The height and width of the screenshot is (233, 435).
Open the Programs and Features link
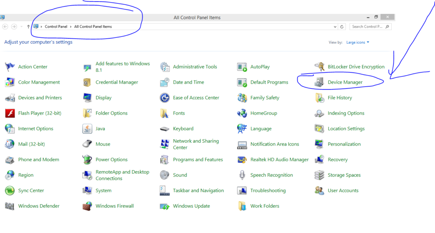point(198,160)
